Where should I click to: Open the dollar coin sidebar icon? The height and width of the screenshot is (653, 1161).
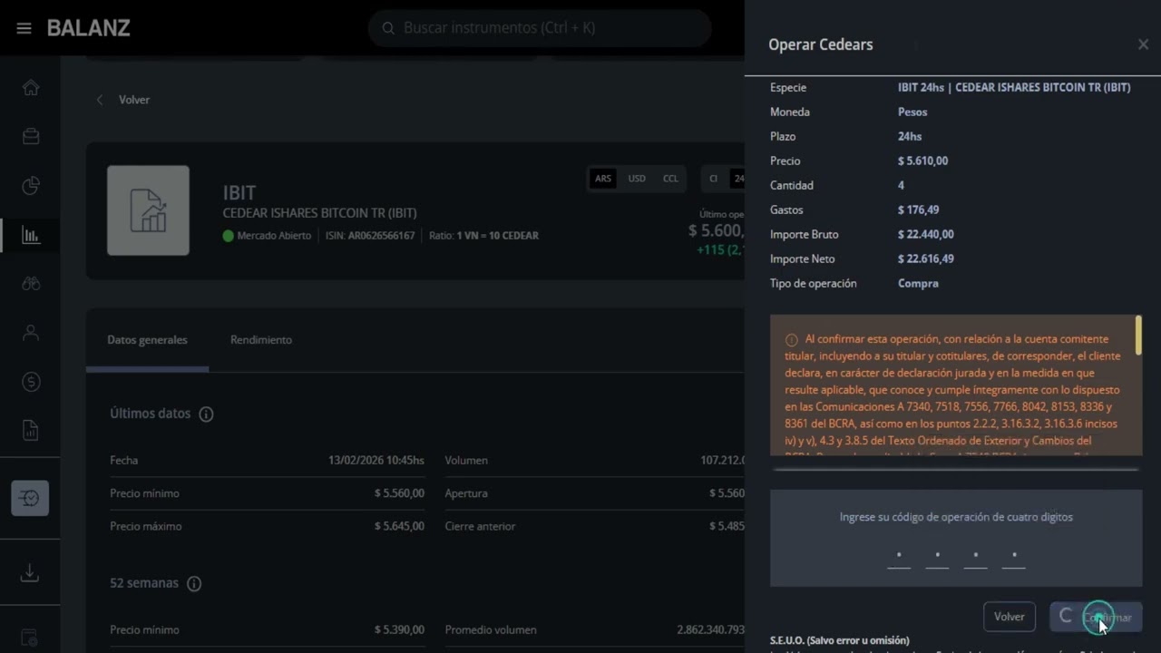click(x=31, y=382)
